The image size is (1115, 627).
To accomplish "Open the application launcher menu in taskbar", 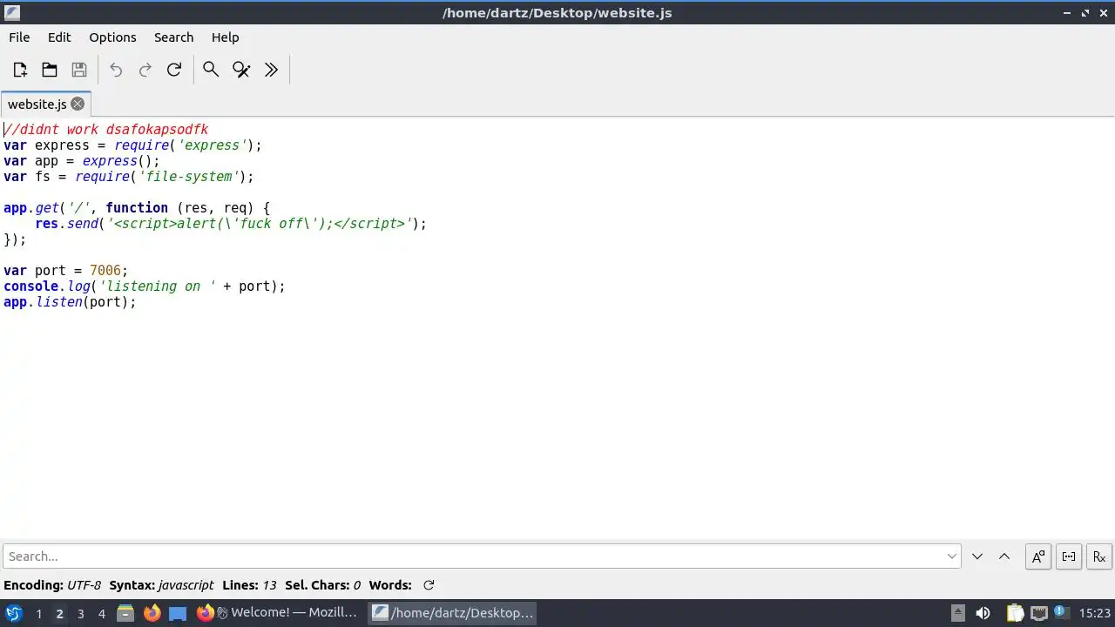I will [x=14, y=613].
